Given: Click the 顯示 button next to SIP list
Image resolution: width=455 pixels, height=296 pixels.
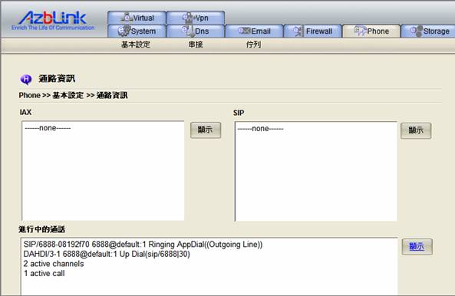Looking at the screenshot, I should (x=416, y=130).
